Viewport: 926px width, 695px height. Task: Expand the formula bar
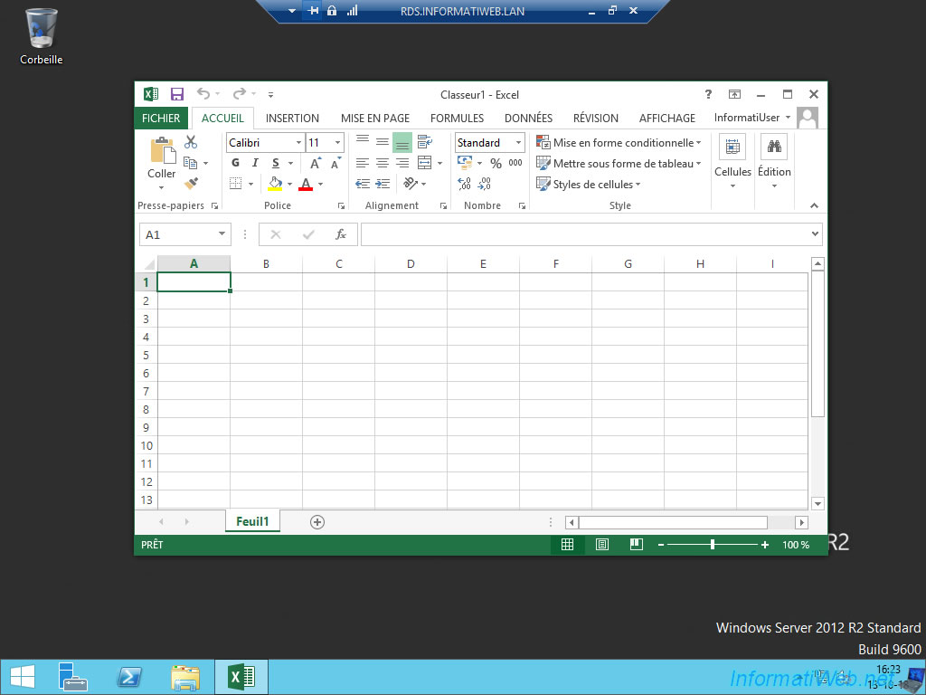point(815,234)
